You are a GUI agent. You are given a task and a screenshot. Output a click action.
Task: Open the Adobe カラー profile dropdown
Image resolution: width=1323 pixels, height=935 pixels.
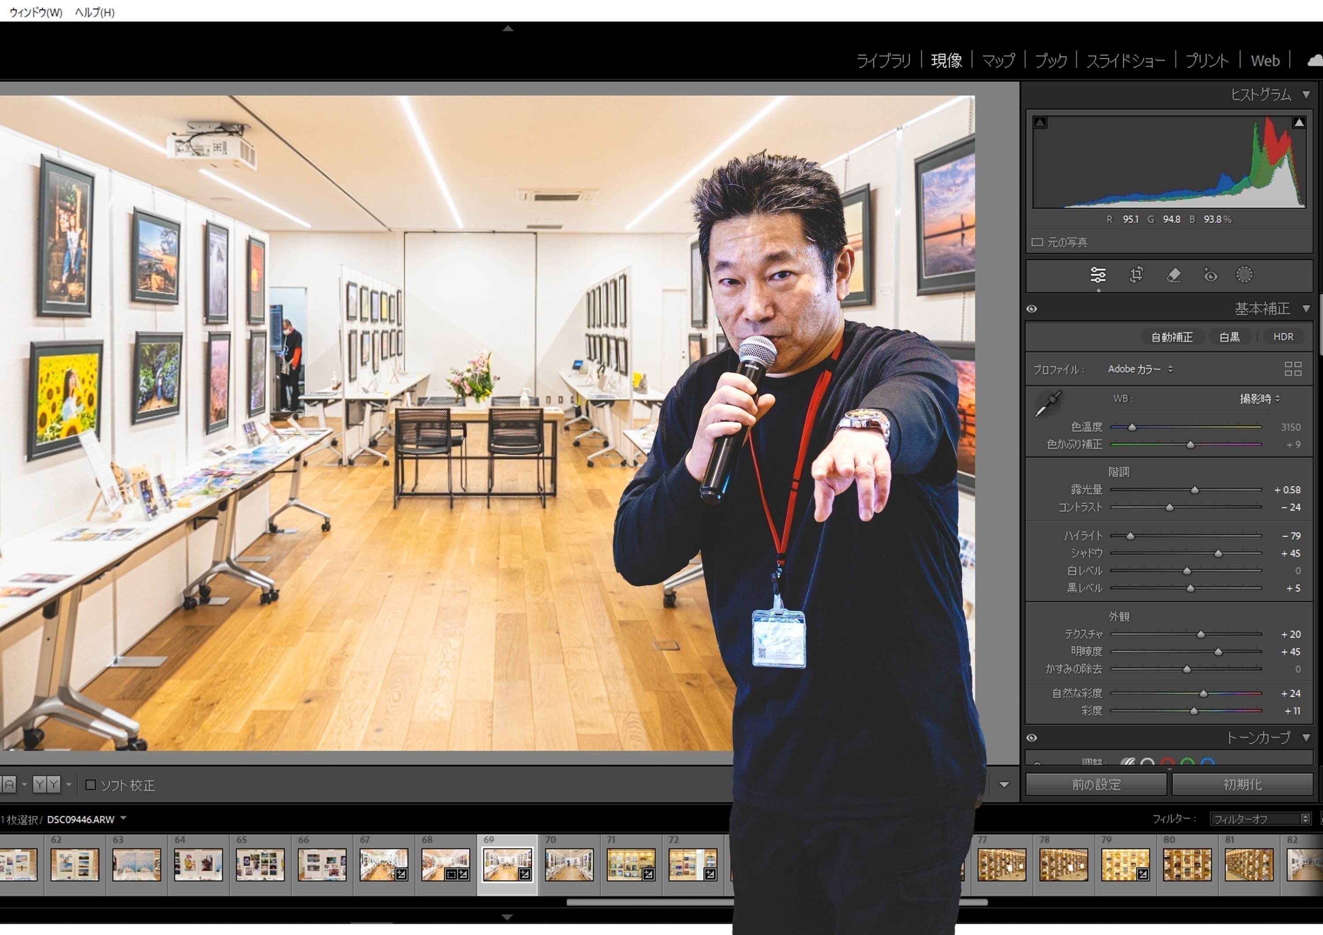1140,369
